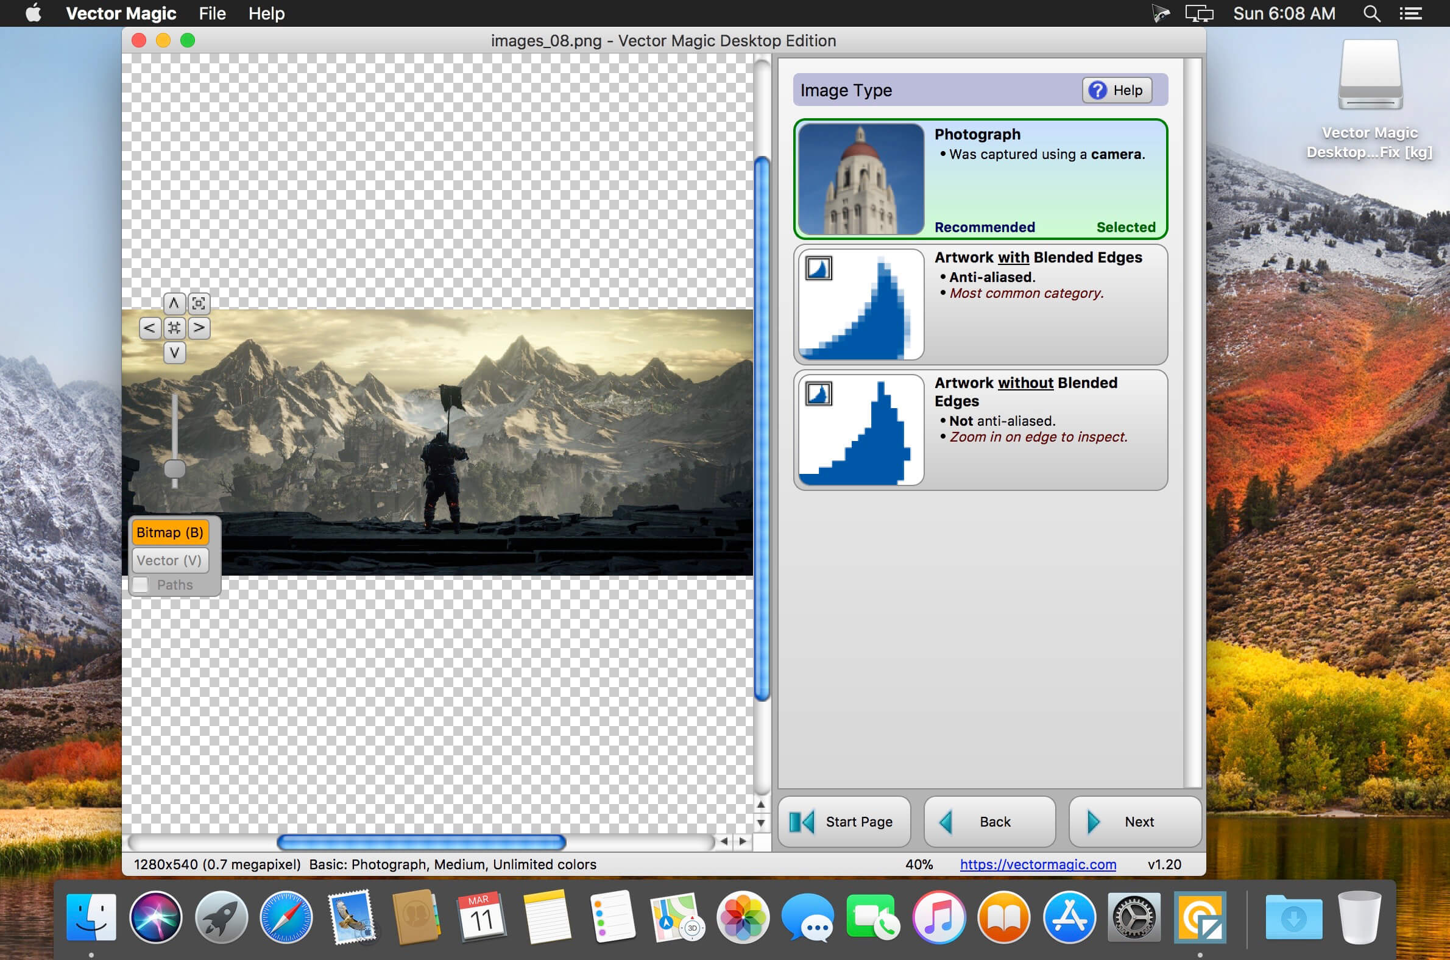Open the Help menu in the menu bar
This screenshot has width=1450, height=960.
coord(266,13)
